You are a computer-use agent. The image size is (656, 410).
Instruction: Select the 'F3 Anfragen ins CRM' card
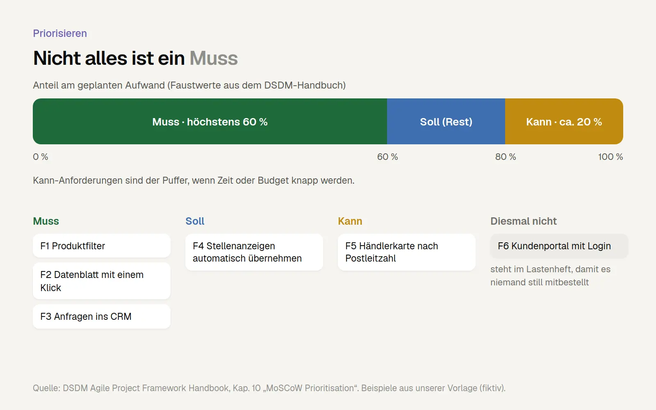[x=102, y=316]
